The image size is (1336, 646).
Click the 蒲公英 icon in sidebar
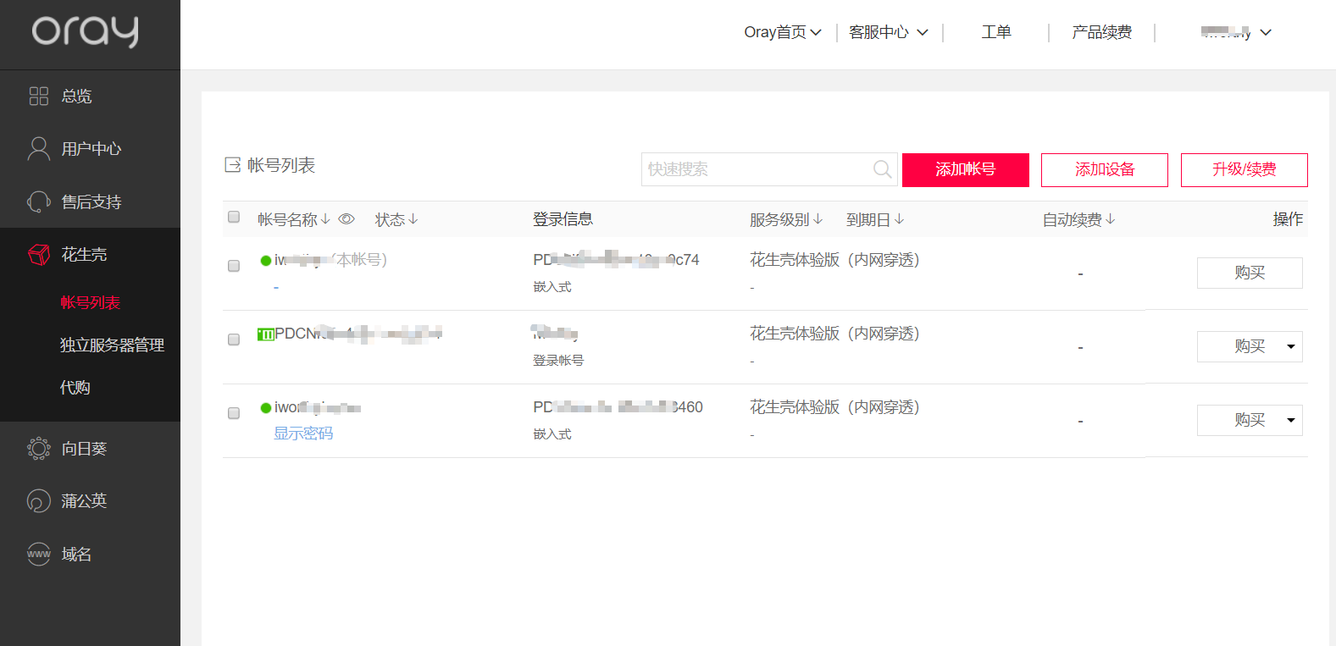click(x=39, y=500)
